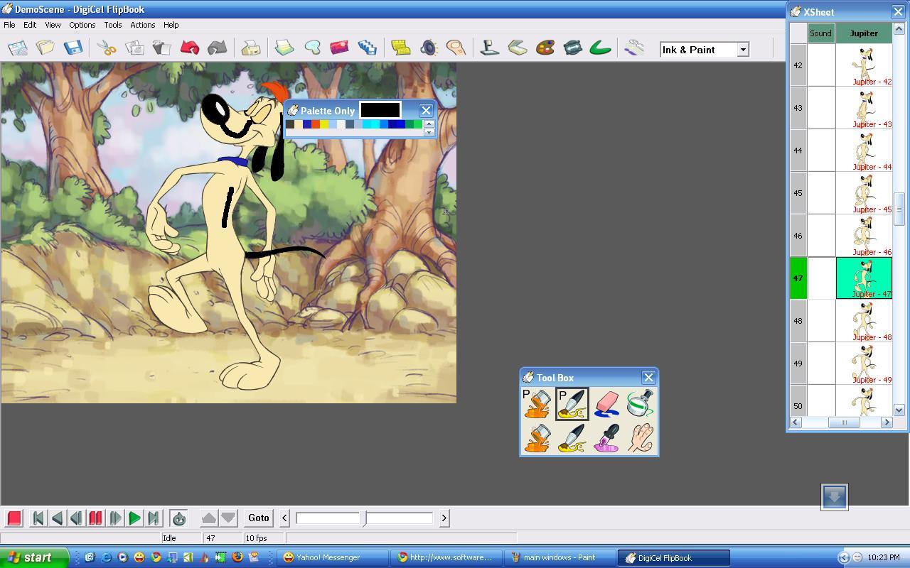Select the plain paint bucket tool
Viewport: 910px width, 568px height.
(x=537, y=437)
